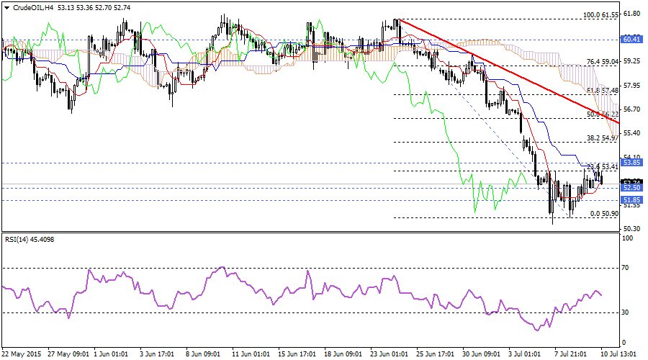
Task: Select the 53.85 blue price tag
Action: pyautogui.click(x=631, y=163)
